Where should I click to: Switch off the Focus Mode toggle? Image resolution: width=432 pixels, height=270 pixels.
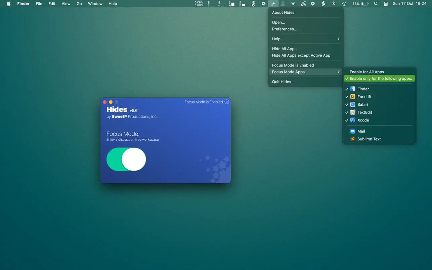[x=126, y=159]
